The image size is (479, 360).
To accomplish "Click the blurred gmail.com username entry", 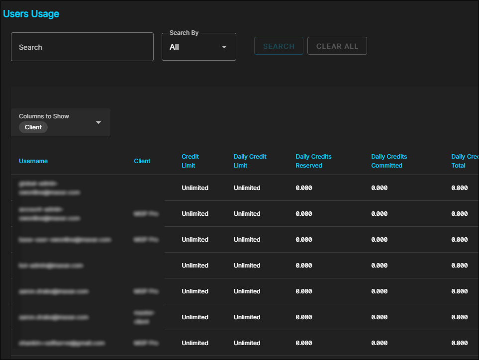I will (x=62, y=343).
